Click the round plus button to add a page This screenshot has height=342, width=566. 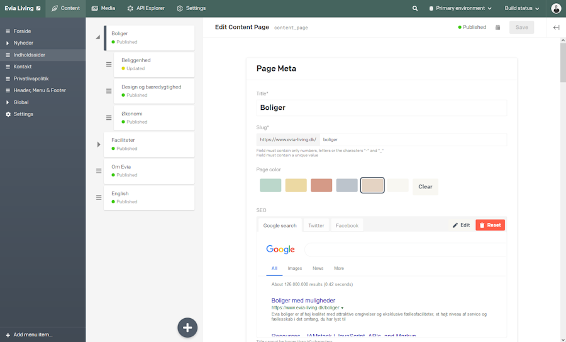[187, 328]
